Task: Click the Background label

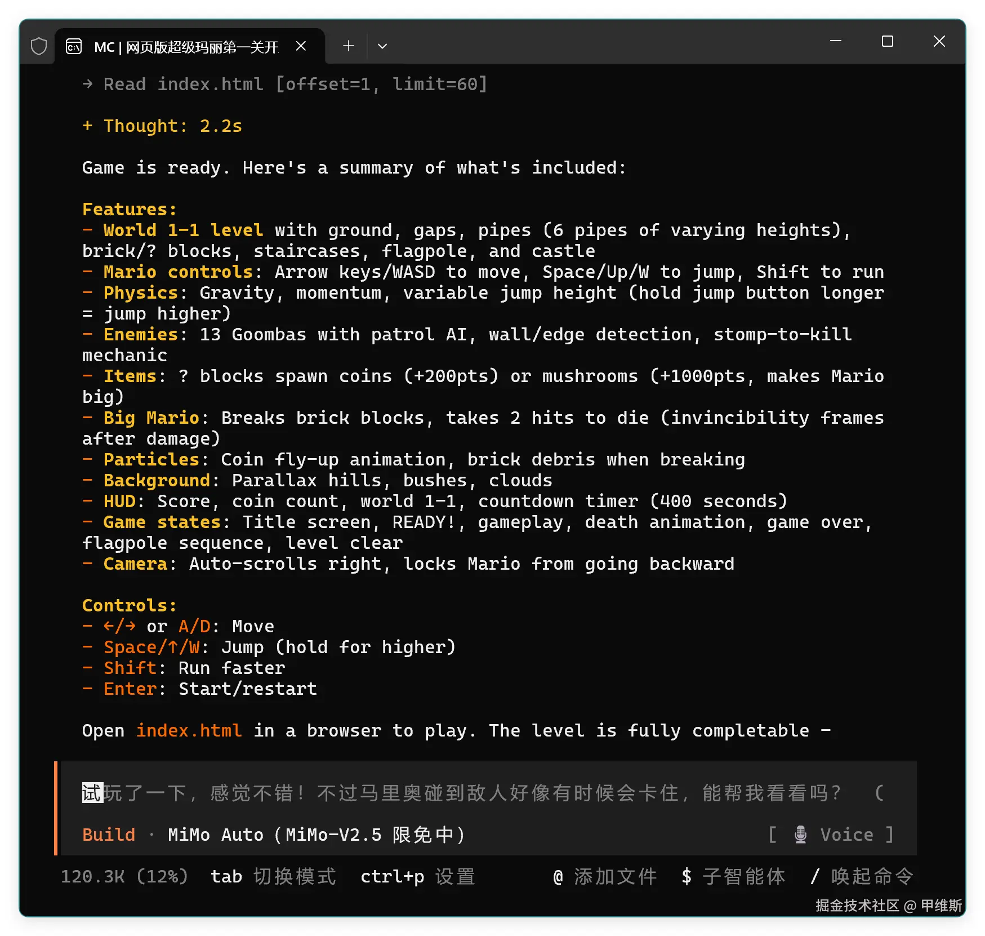Action: 157,480
